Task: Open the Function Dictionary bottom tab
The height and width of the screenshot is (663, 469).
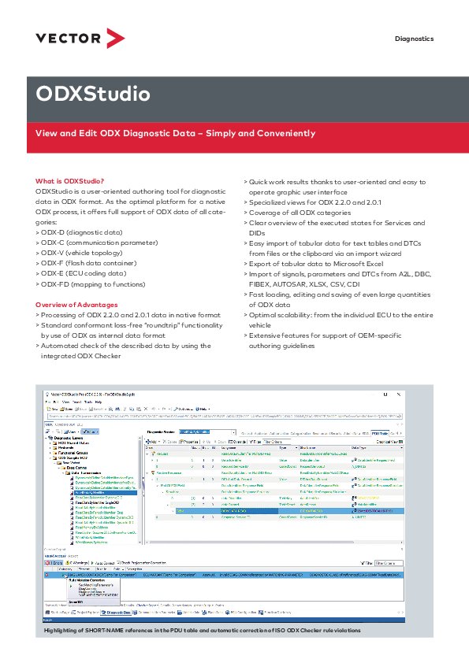Action: 274,613
